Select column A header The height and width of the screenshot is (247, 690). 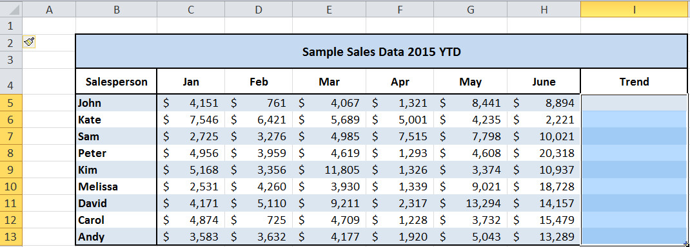click(x=49, y=9)
